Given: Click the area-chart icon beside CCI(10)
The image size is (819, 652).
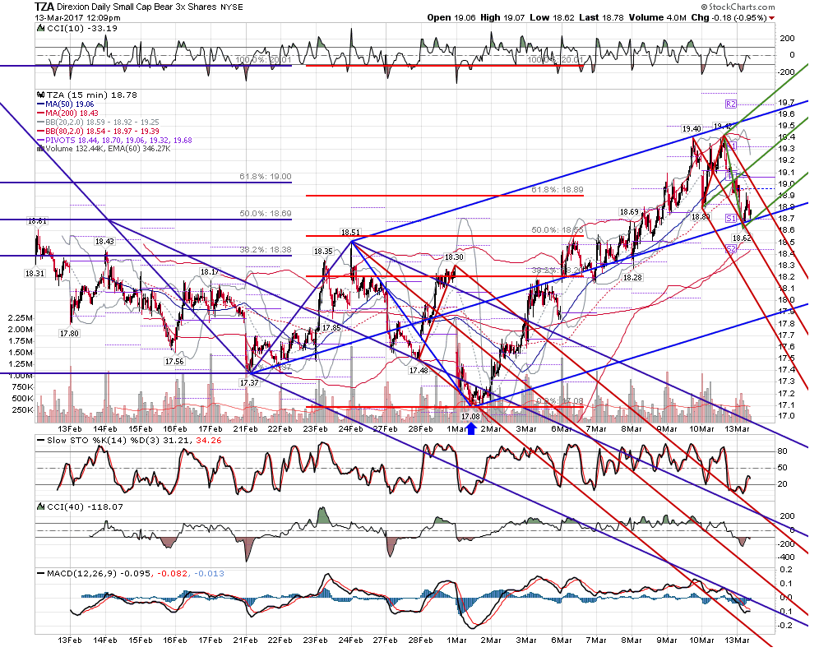Looking at the screenshot, I should click(41, 28).
